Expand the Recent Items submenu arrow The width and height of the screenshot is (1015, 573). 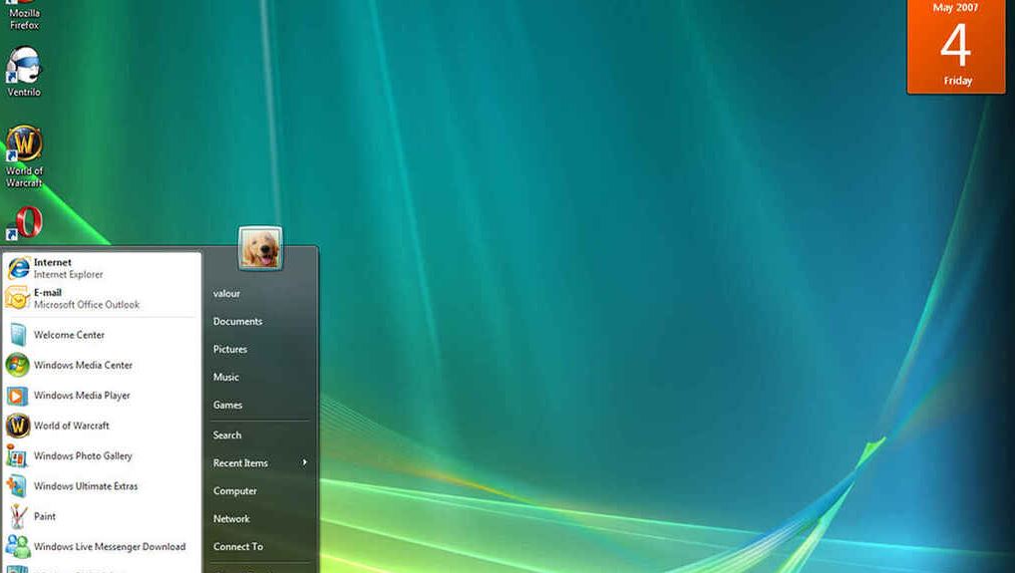(x=304, y=462)
